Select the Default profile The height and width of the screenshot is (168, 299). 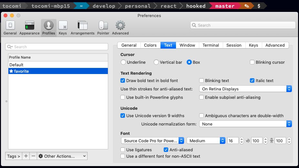(x=58, y=65)
